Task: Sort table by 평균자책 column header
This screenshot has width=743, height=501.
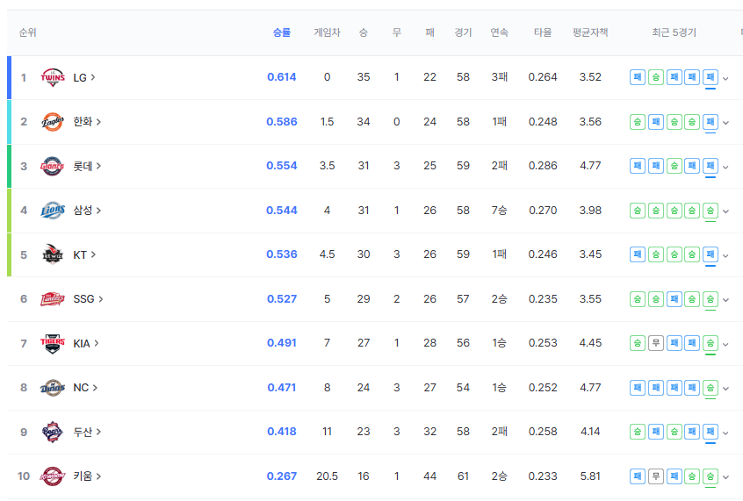Action: [590, 32]
